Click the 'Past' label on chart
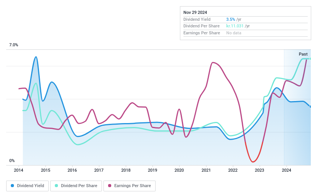Image resolution: width=317 pixels, height=196 pixels. point(303,54)
